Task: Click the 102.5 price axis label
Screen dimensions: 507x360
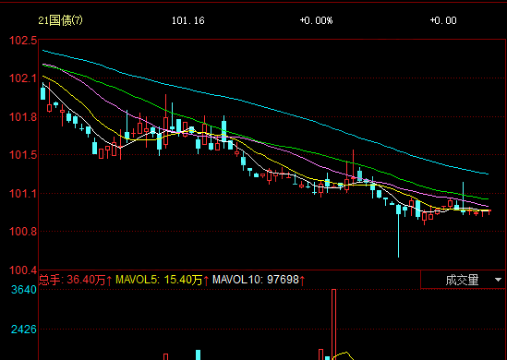Action: click(23, 41)
